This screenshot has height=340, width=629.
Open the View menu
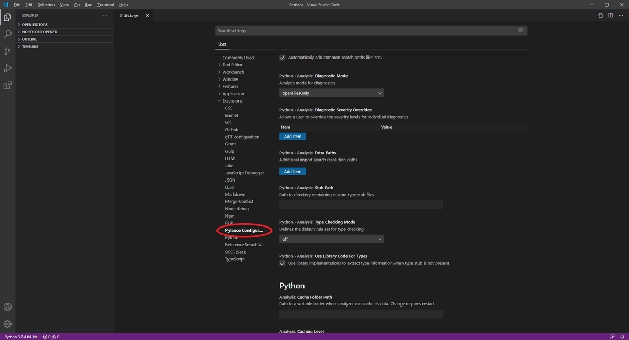tap(64, 5)
